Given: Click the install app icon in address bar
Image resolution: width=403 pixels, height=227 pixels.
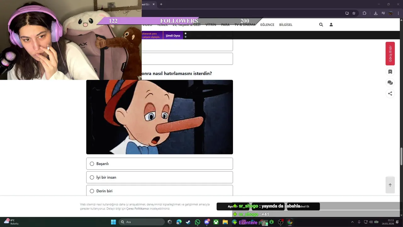Looking at the screenshot, I should [x=347, y=13].
